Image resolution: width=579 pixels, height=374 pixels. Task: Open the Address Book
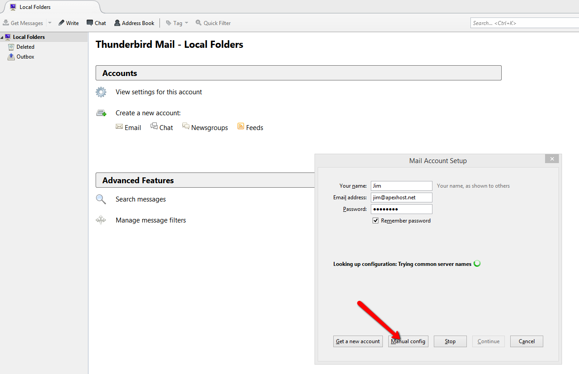coord(134,23)
